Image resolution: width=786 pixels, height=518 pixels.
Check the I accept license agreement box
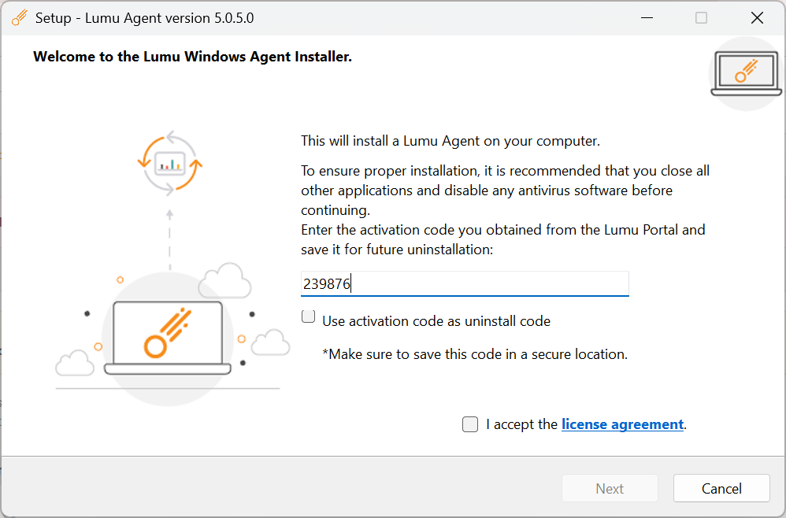tap(469, 424)
